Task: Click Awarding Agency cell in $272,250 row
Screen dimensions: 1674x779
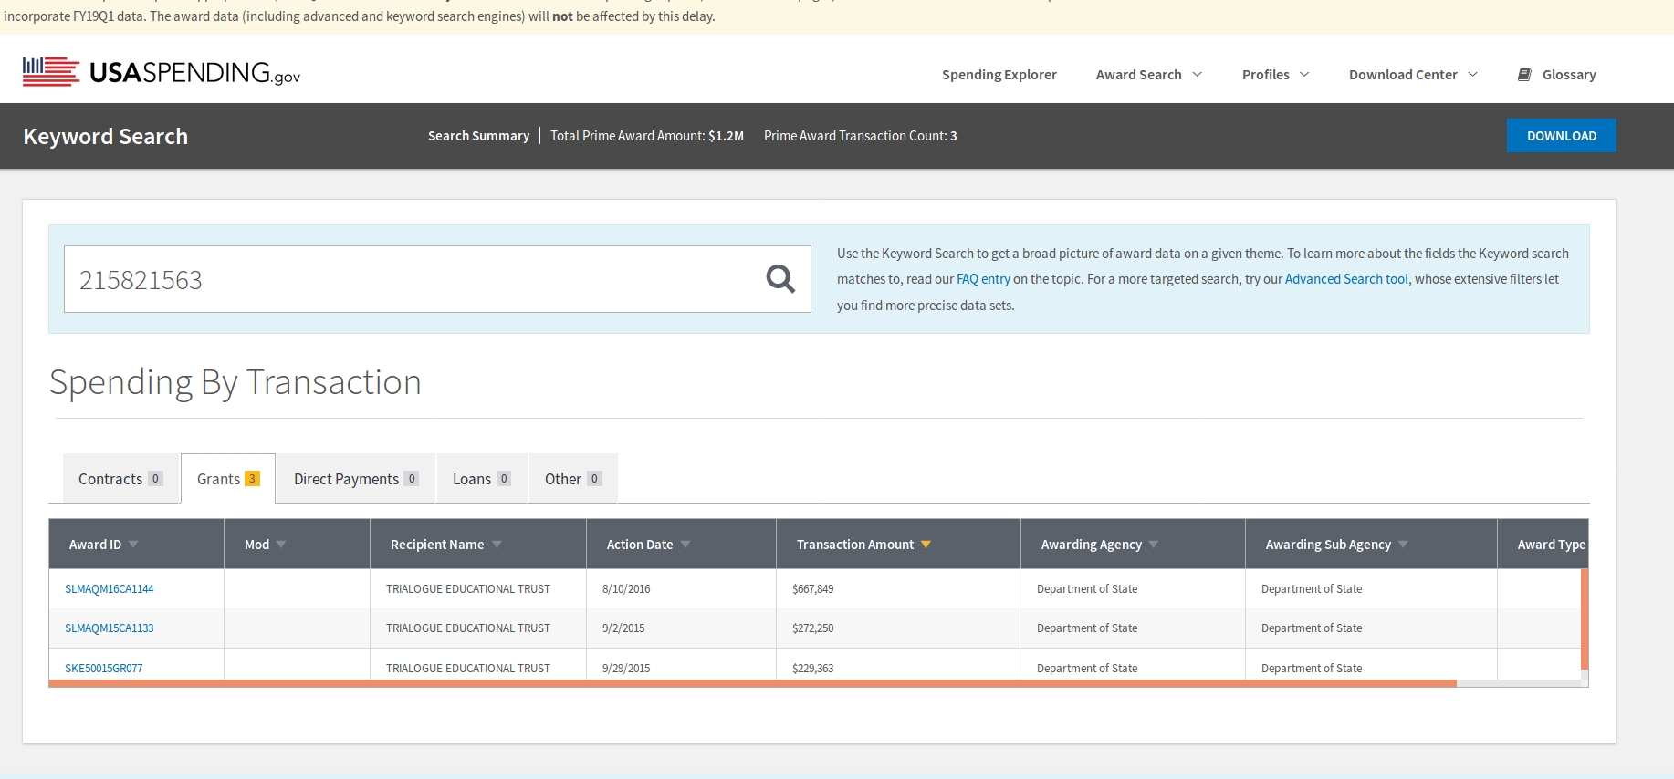Action: [x=1086, y=628]
